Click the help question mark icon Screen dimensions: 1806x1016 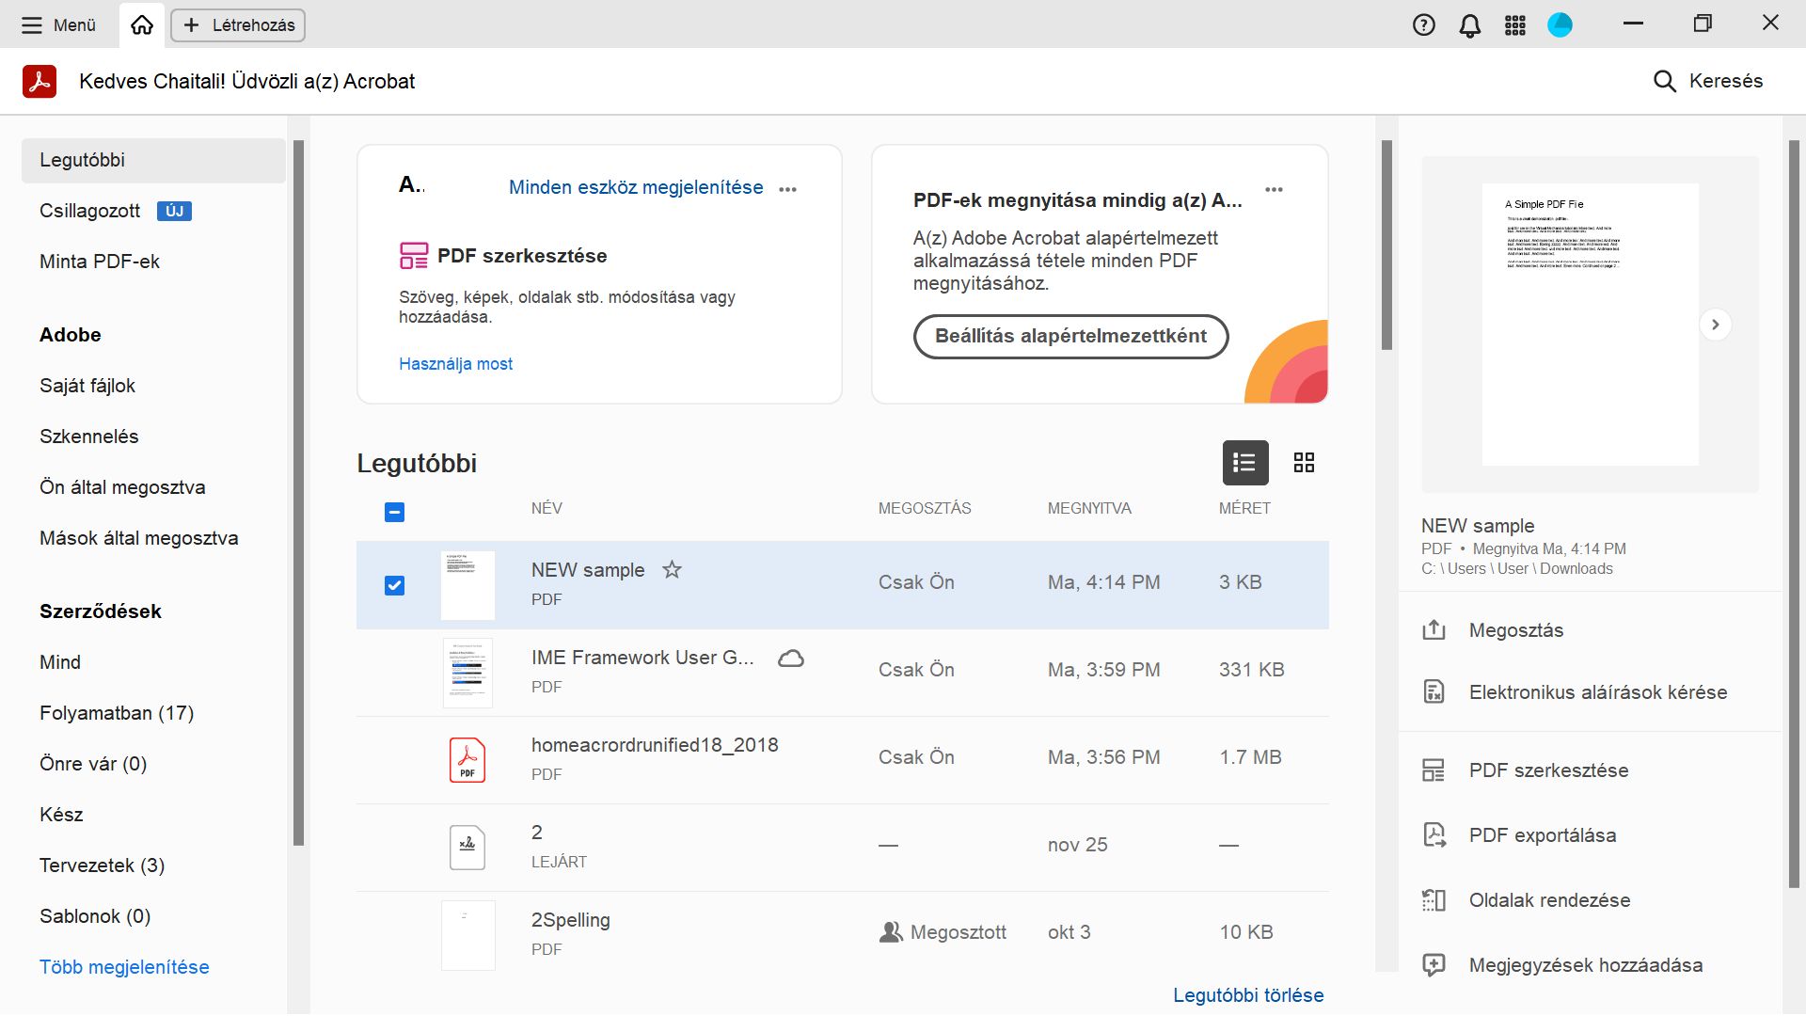click(x=1423, y=25)
